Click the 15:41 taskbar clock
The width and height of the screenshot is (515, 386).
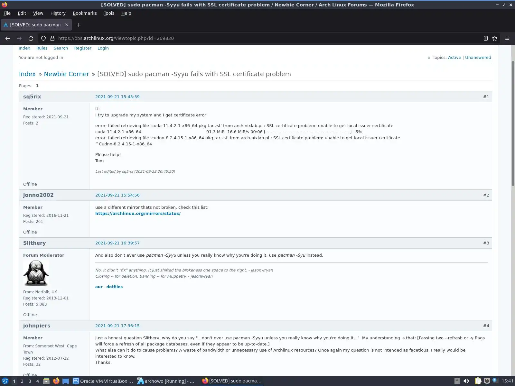[507, 381]
